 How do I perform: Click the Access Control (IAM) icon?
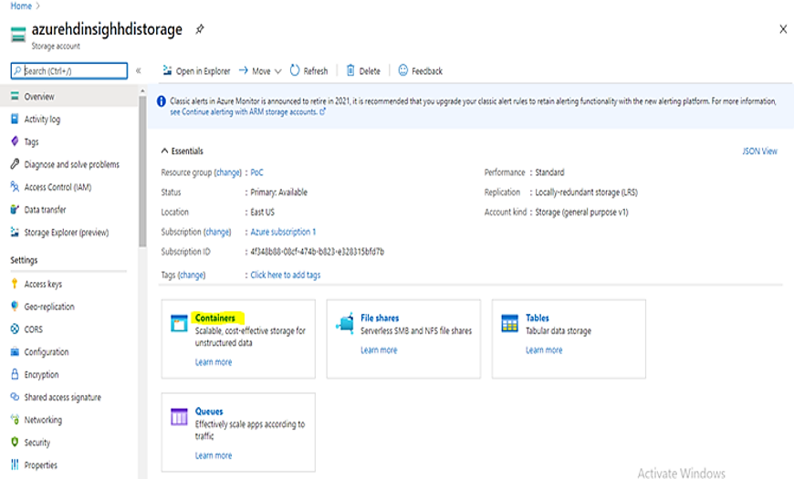point(15,187)
